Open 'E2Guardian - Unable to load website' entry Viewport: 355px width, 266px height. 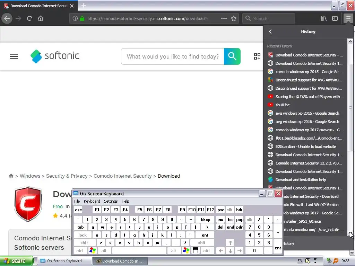305,147
